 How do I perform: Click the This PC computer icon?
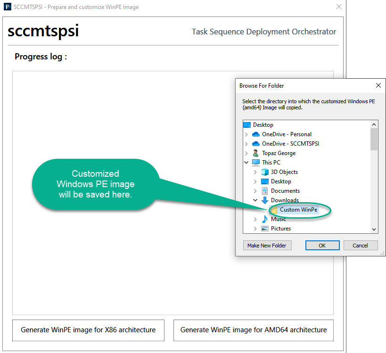256,163
